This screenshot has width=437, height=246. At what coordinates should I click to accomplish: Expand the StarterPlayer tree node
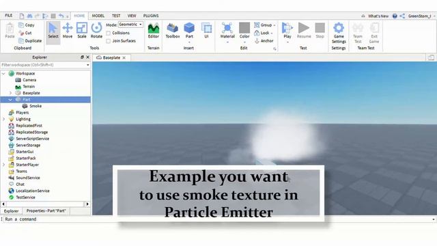click(x=3, y=165)
